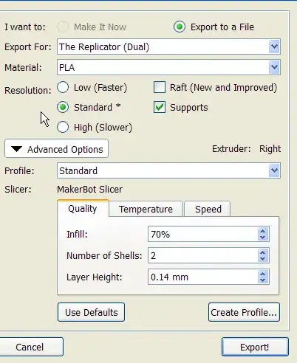Click into the Layer Height input field
297x363 pixels.
click(x=203, y=277)
